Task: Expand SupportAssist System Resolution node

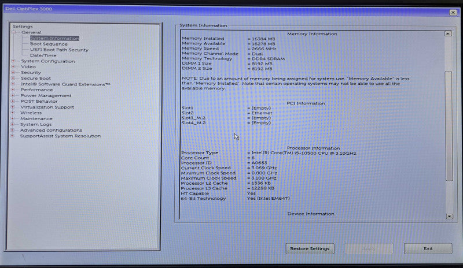Action: [x=12, y=136]
